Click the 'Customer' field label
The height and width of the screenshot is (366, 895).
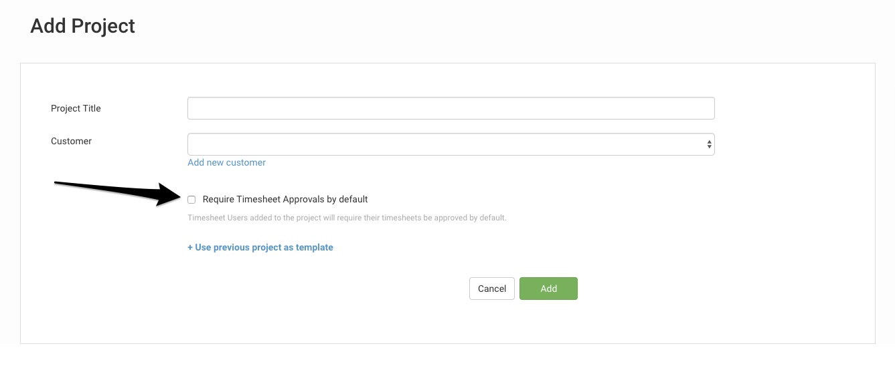(72, 141)
